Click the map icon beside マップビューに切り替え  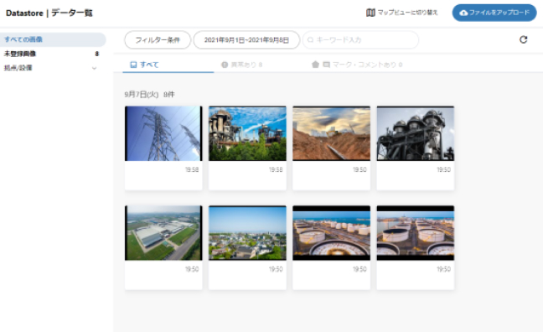[370, 13]
